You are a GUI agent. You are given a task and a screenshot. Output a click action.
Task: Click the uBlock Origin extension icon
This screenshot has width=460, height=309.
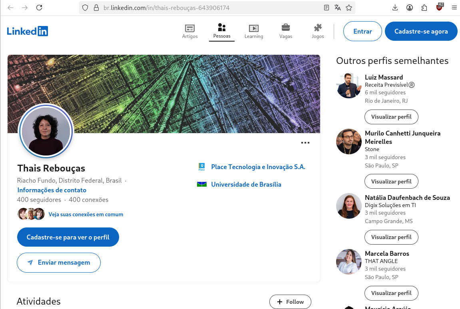pyautogui.click(x=439, y=7)
